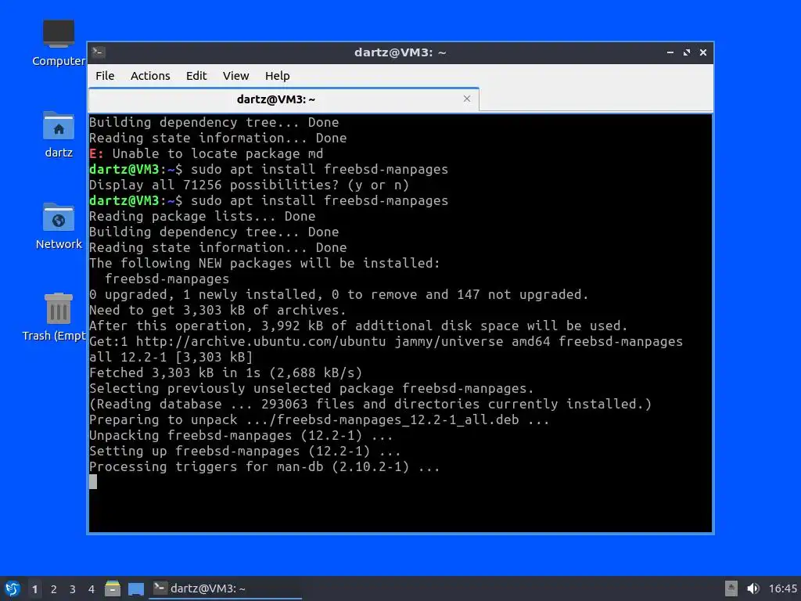Viewport: 801px width, 601px height.
Task: Switch to workspace 4
Action: pos(92,589)
